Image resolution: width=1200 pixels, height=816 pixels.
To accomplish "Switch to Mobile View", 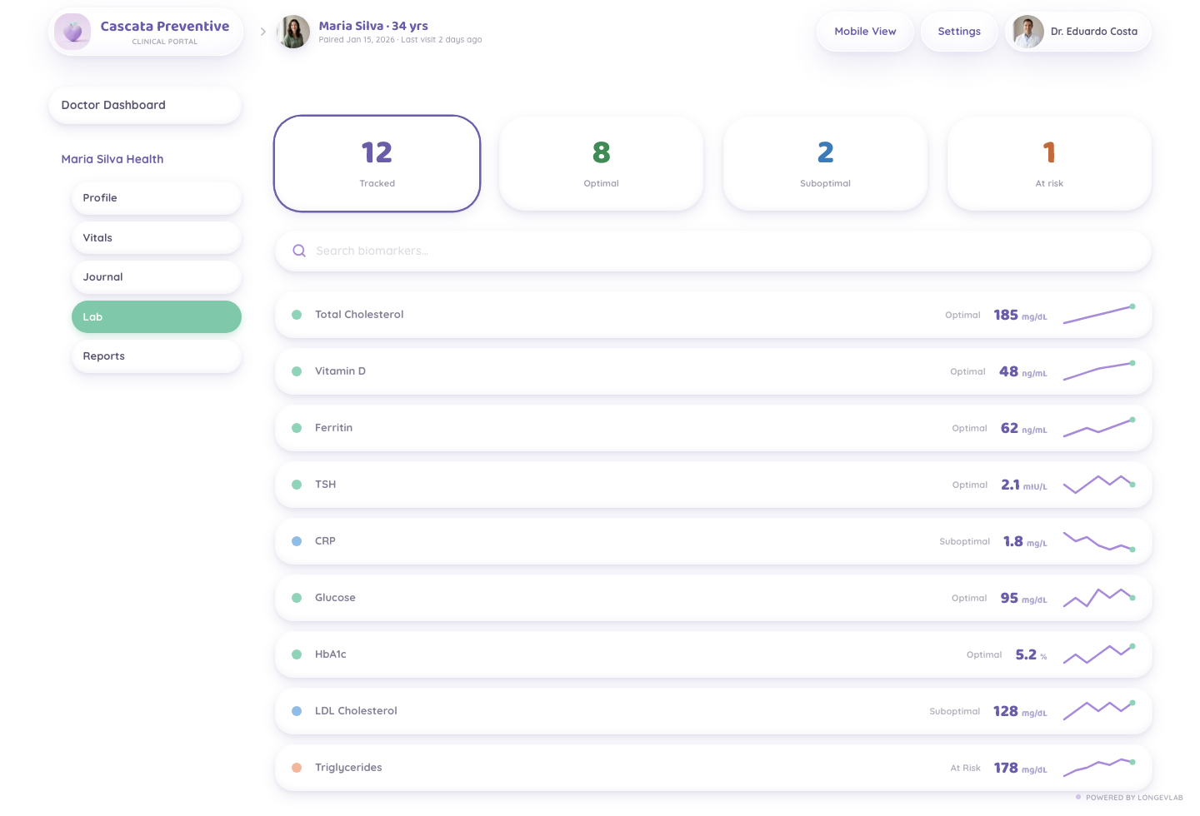I will tap(865, 32).
